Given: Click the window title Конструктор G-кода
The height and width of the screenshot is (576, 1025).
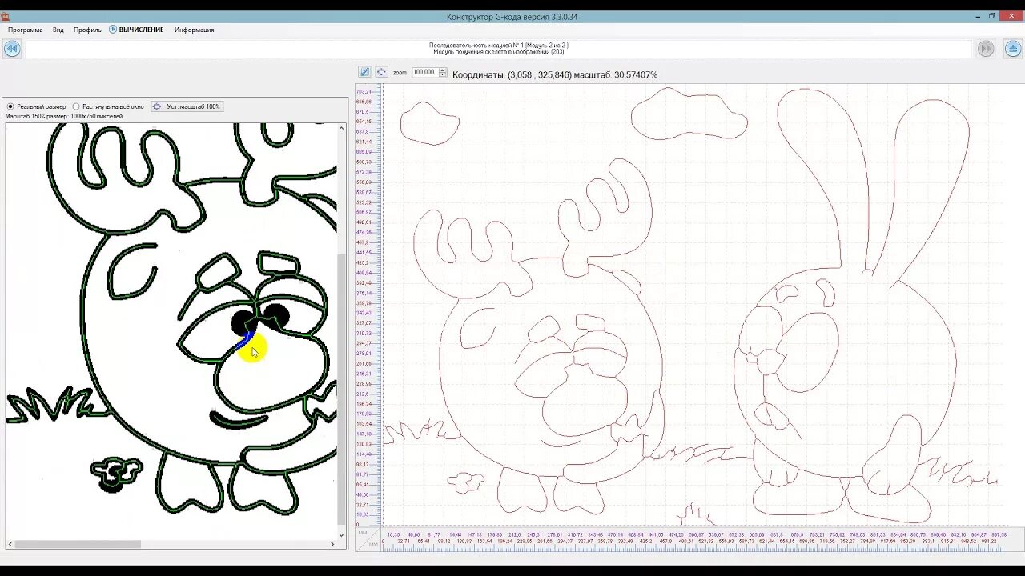Looking at the screenshot, I should click(512, 17).
